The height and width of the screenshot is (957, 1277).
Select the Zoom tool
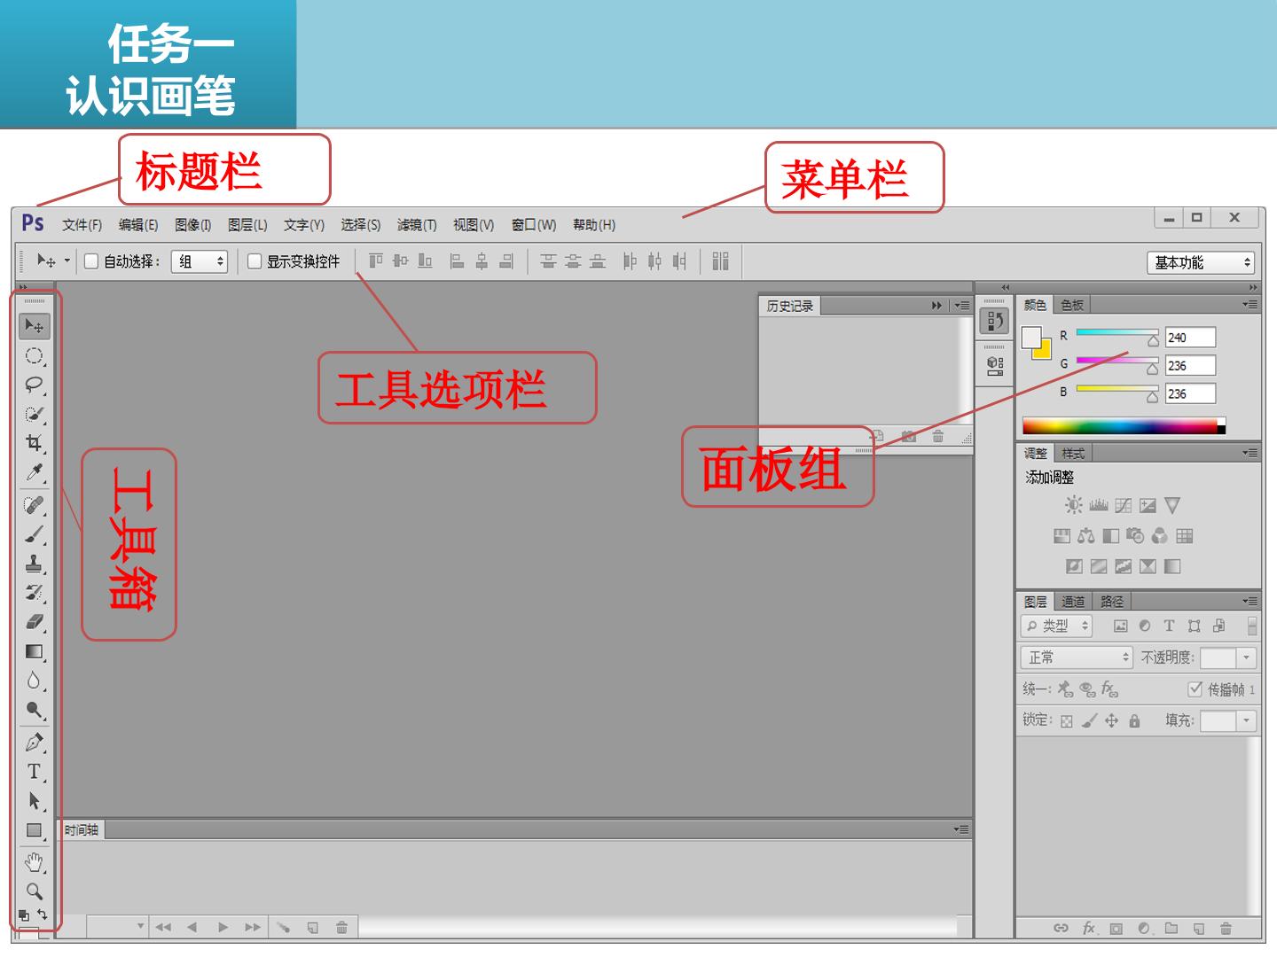(34, 891)
